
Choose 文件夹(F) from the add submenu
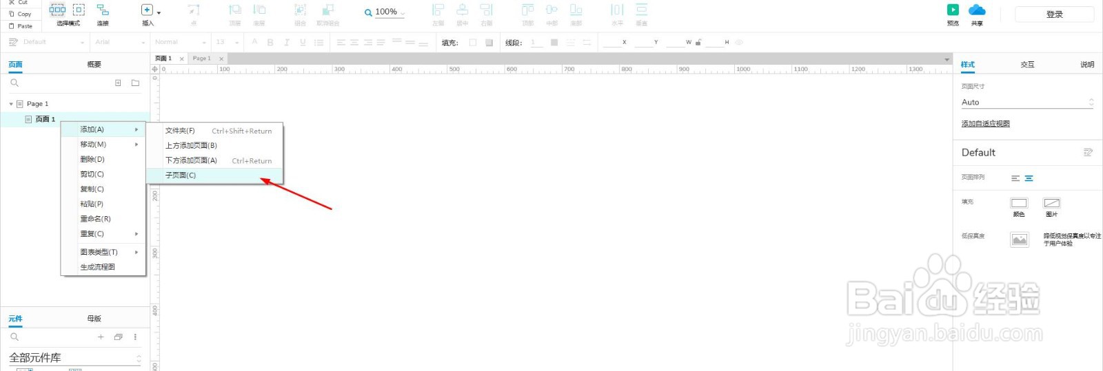[214, 131]
